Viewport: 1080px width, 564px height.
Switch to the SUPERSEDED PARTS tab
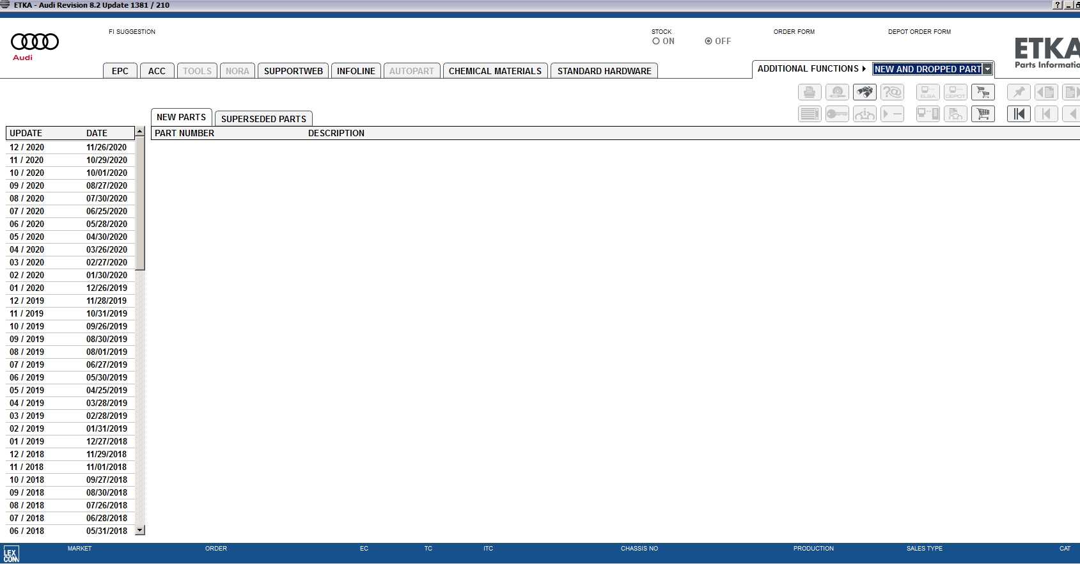[263, 118]
